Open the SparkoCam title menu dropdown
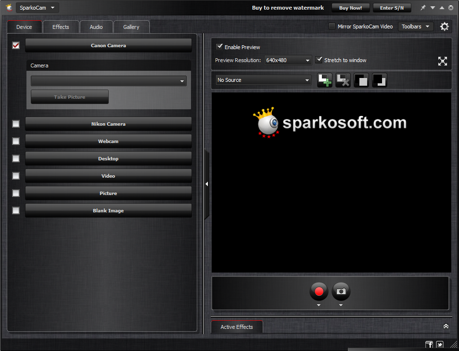 37,8
